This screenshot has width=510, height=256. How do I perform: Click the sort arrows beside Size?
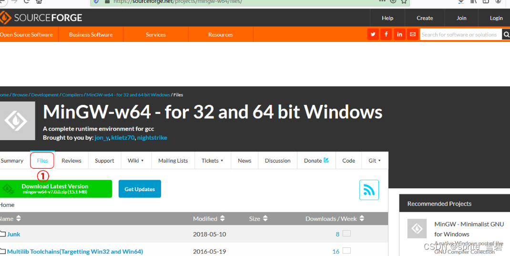(x=265, y=218)
